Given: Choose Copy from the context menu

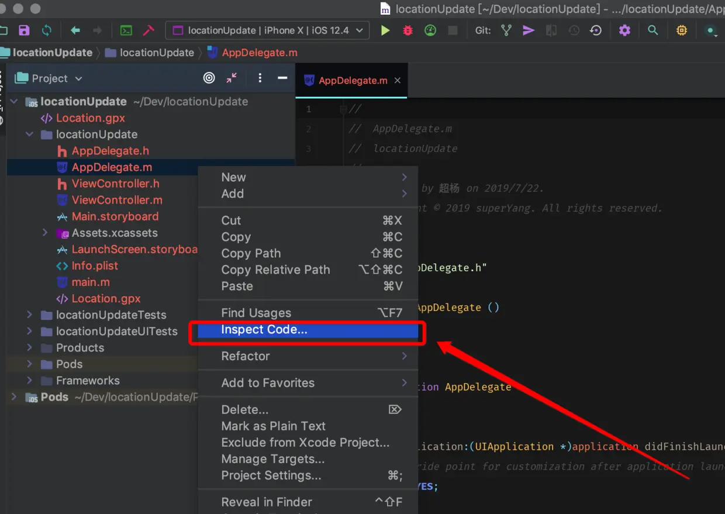Looking at the screenshot, I should coord(308,237).
